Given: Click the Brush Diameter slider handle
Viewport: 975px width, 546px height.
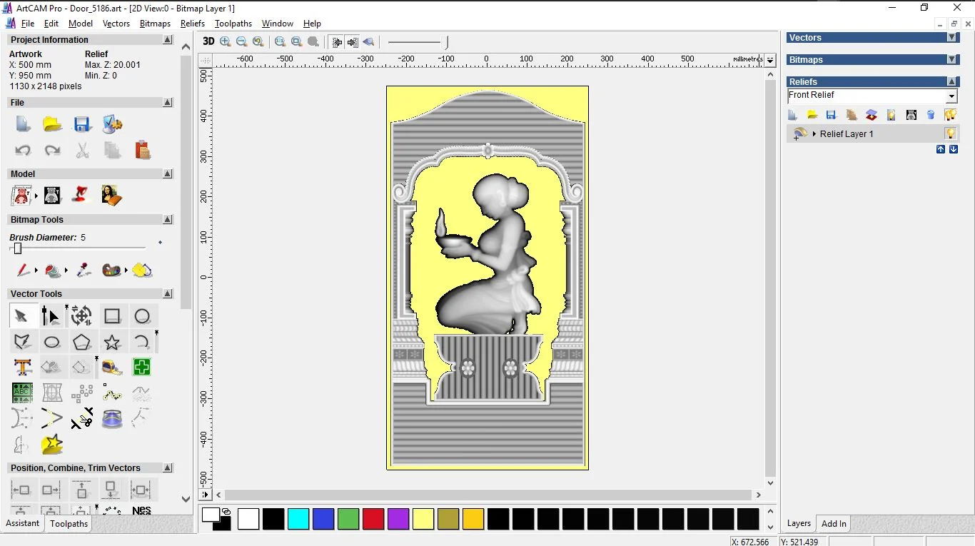Looking at the screenshot, I should (x=18, y=248).
